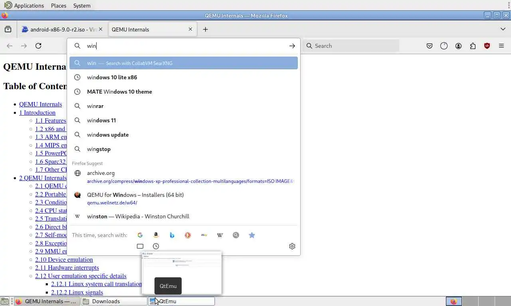The width and height of the screenshot is (511, 306).
Task: Search this time with Bing
Action: pos(172,235)
